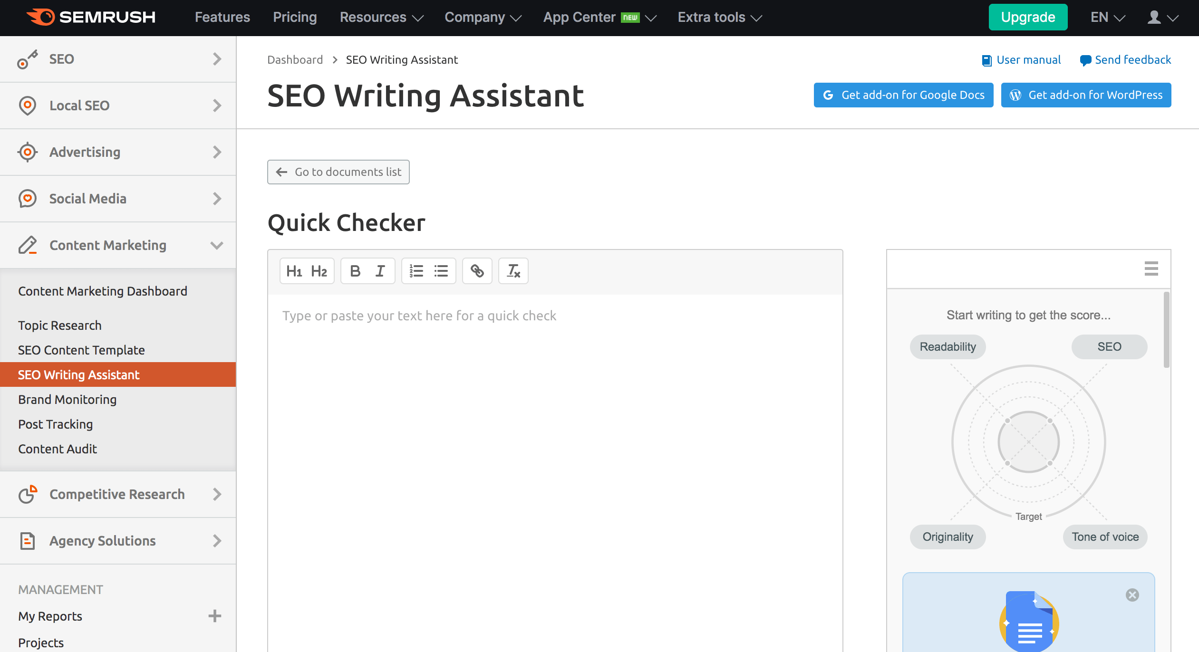Viewport: 1199px width, 652px height.
Task: Get add-on for Google Docs
Action: pyautogui.click(x=903, y=95)
